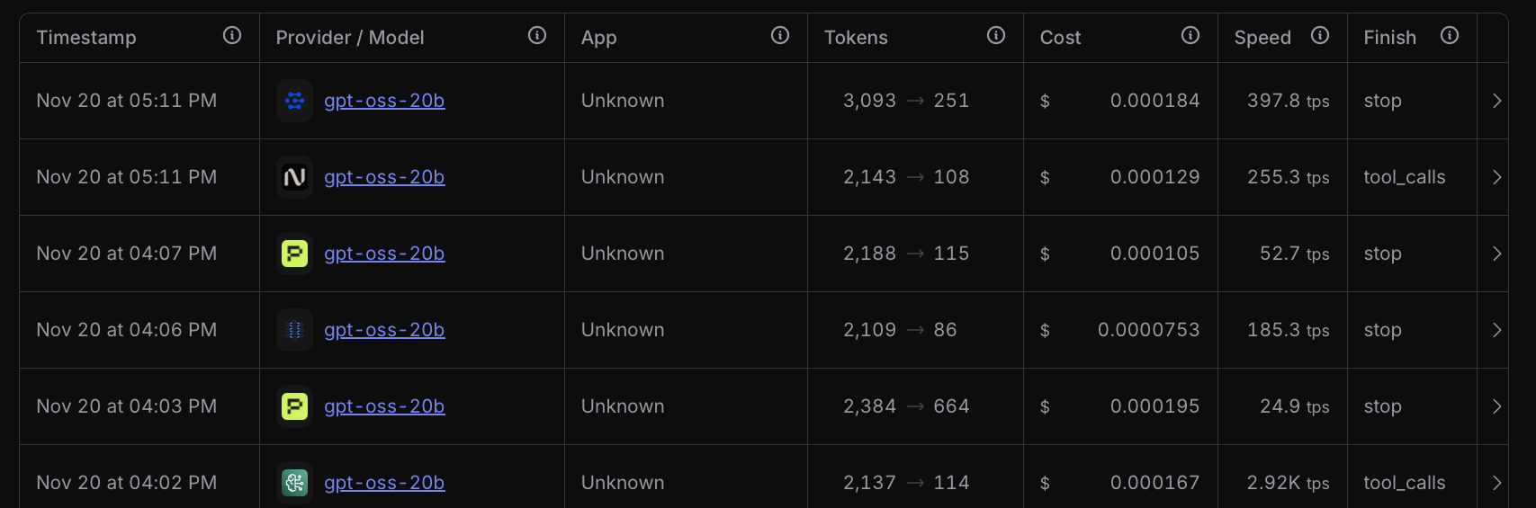Open gpt-oss-20b link in 04:02 PM row
The image size is (1536, 508).
(x=384, y=483)
